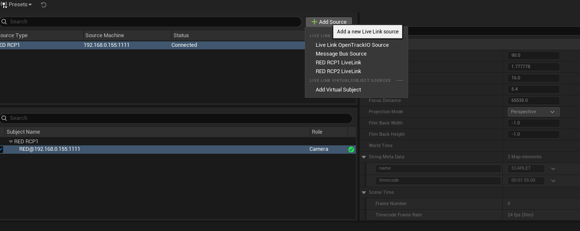Click the Focus Distance value field
580x231 pixels.
click(x=533, y=101)
